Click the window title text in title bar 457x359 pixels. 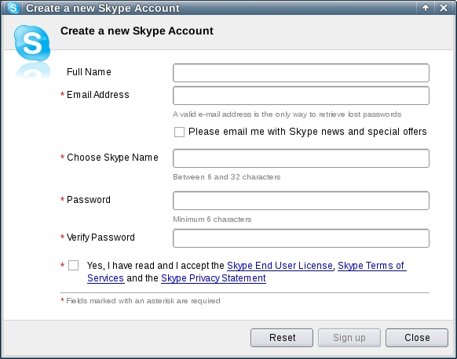point(103,8)
